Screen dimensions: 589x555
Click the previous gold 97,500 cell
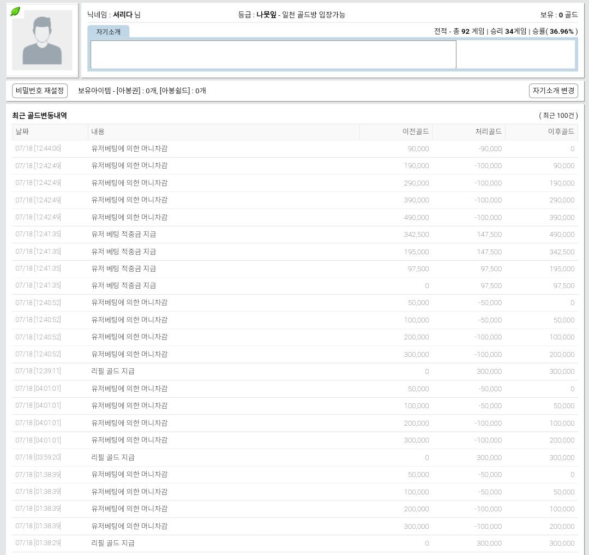418,268
